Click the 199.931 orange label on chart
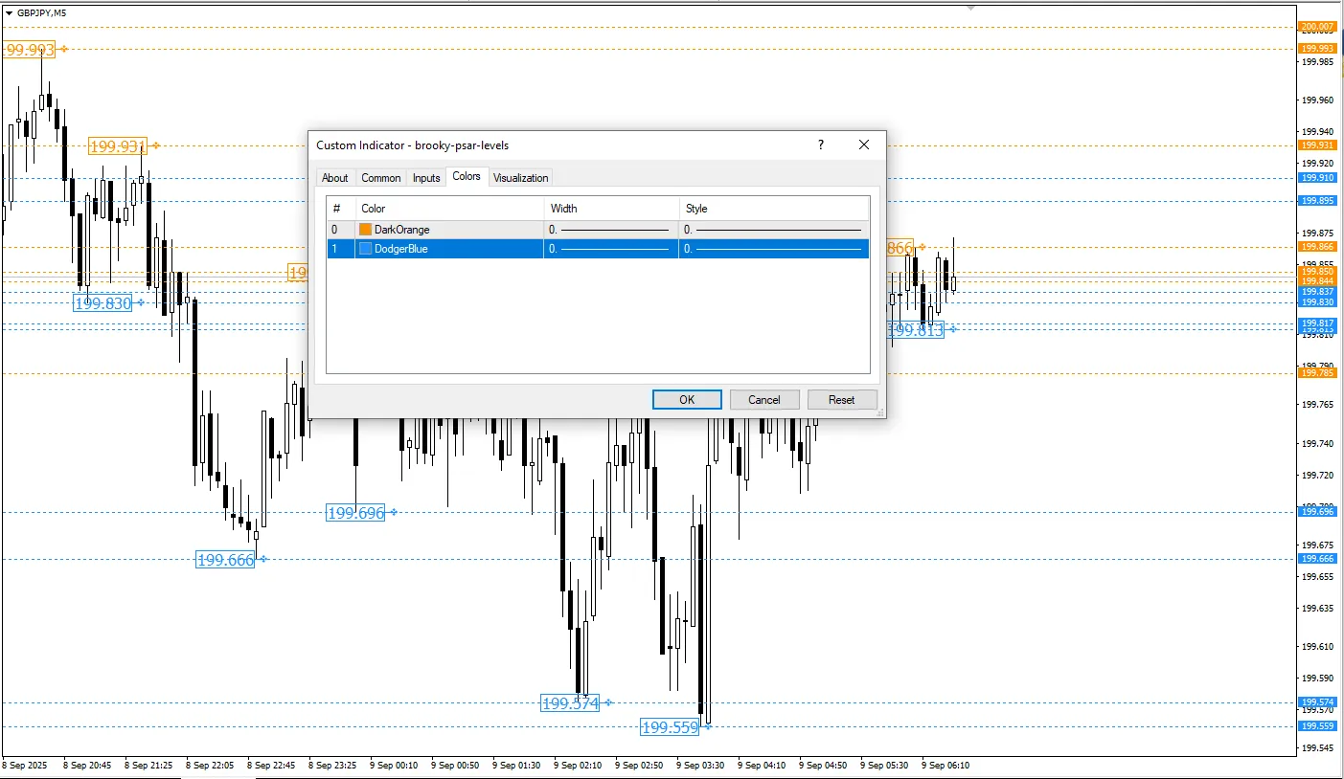Image resolution: width=1344 pixels, height=779 pixels. click(117, 146)
